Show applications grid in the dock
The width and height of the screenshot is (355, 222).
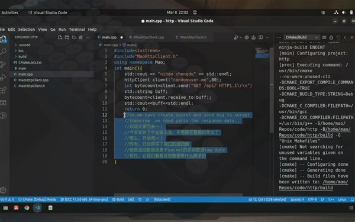[x=351, y=208]
